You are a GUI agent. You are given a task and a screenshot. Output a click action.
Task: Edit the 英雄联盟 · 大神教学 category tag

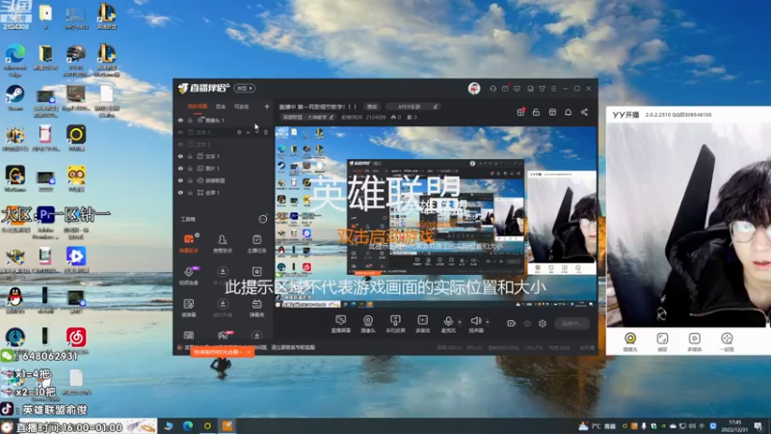click(307, 118)
